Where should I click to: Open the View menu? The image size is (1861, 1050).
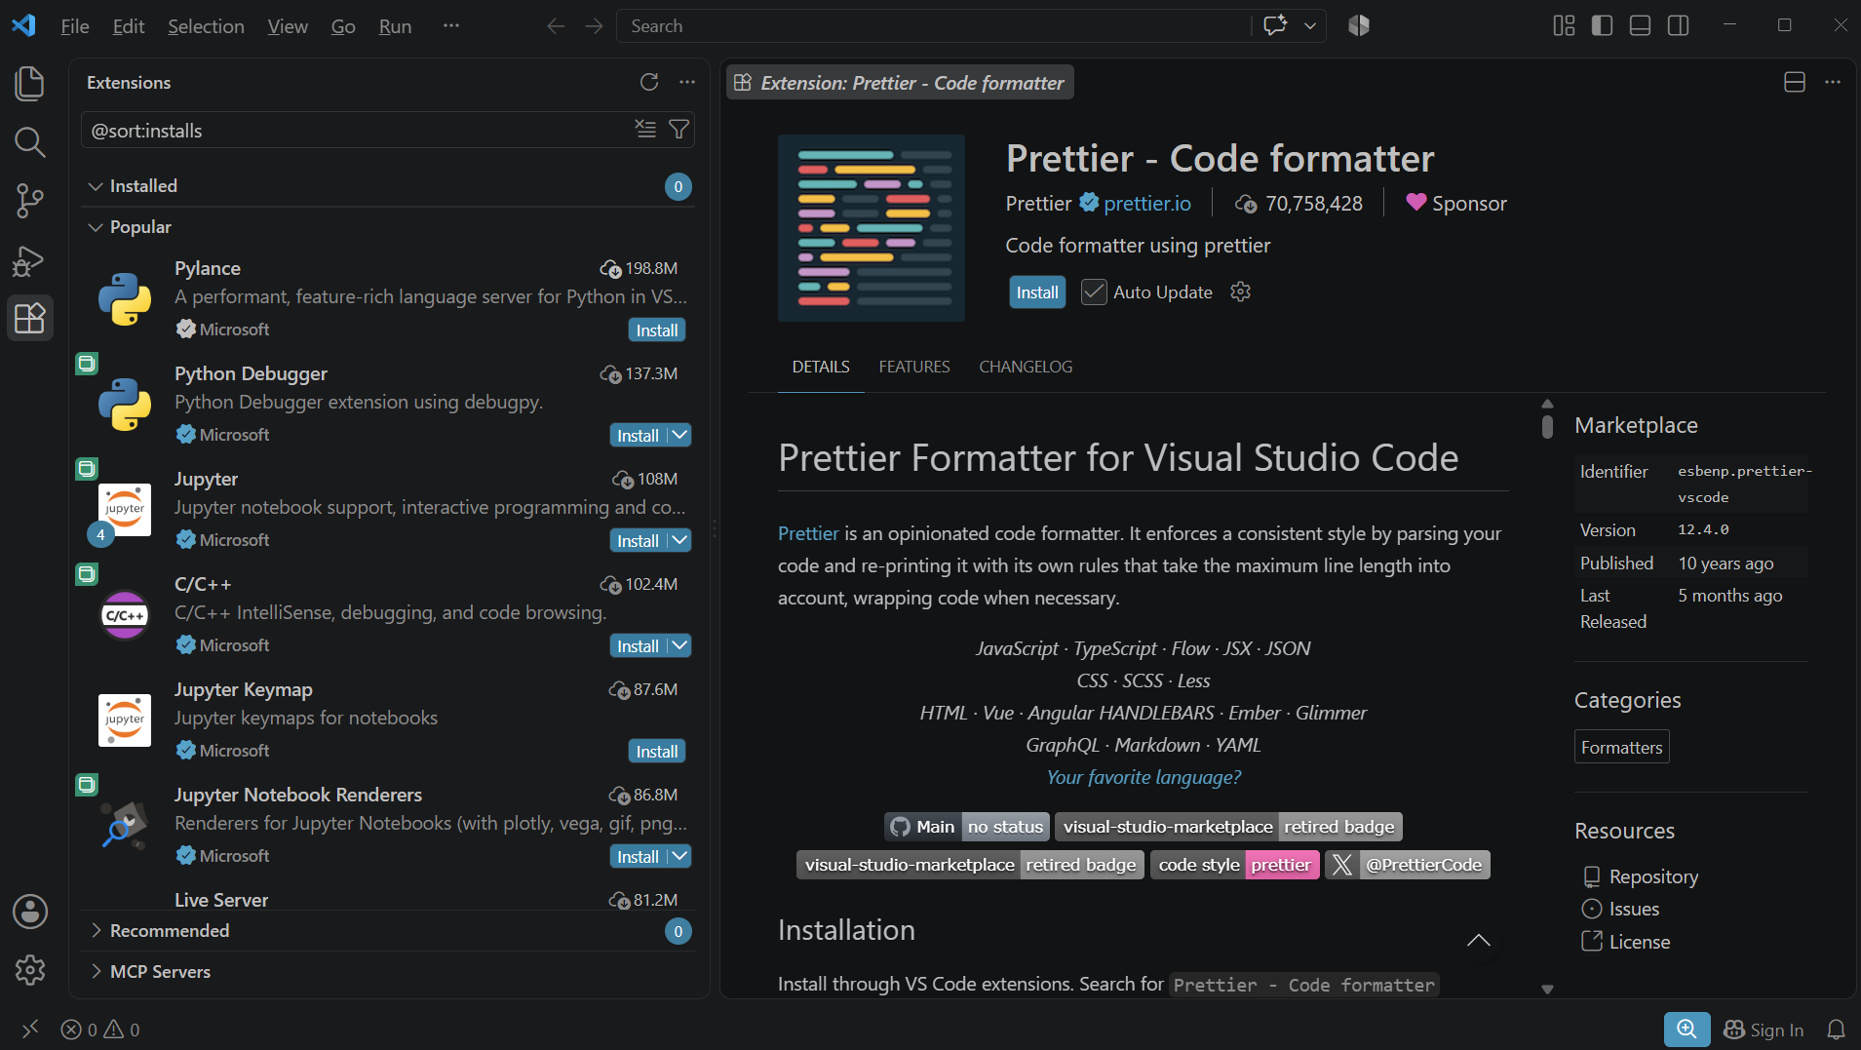pyautogui.click(x=288, y=26)
